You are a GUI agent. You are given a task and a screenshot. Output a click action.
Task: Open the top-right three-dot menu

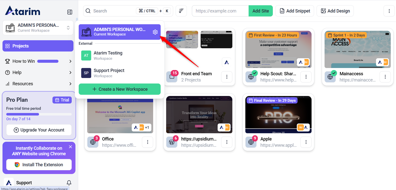point(389,11)
